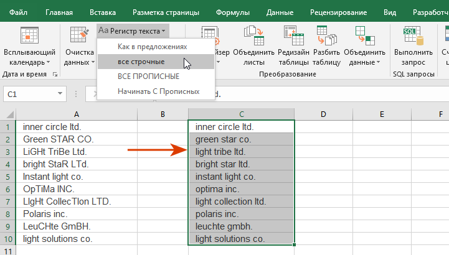Select cell 'Green STAR CO.'
This screenshot has width=449, height=255.
[77, 139]
